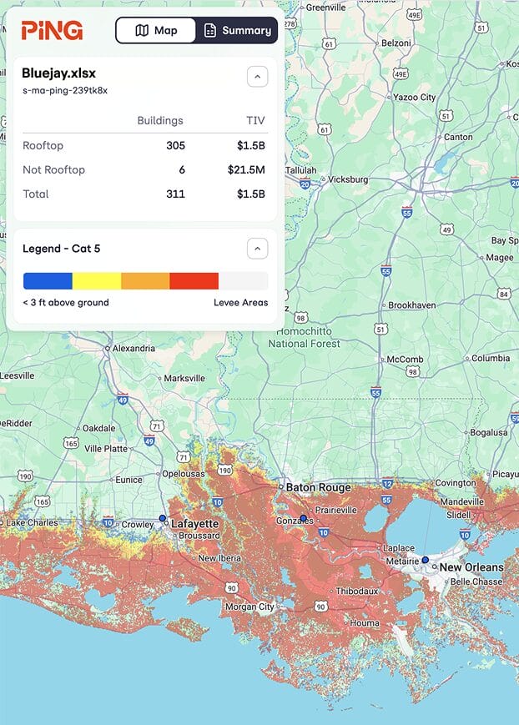Click the I-55 shield near Brookhaven
This screenshot has width=519, height=725.
click(x=385, y=271)
